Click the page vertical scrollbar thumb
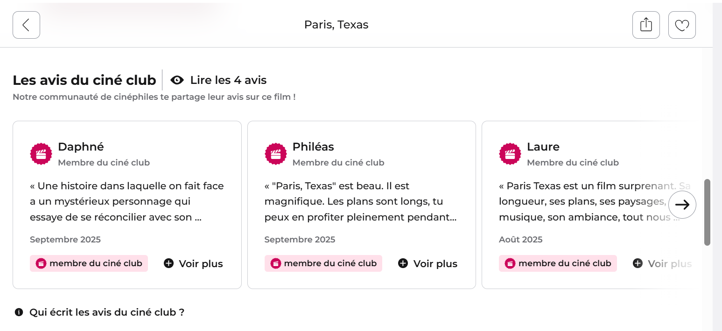722x331 pixels. pos(707,212)
